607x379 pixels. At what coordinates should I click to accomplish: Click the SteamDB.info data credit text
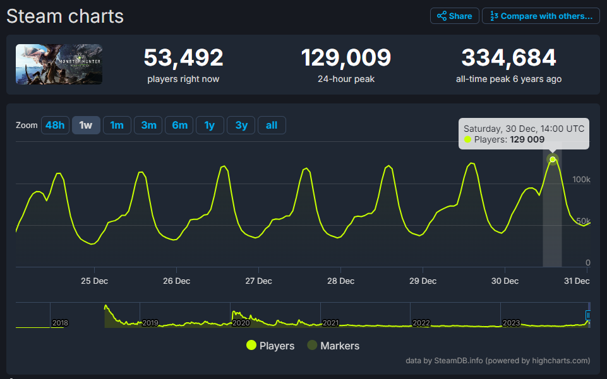[x=498, y=361]
